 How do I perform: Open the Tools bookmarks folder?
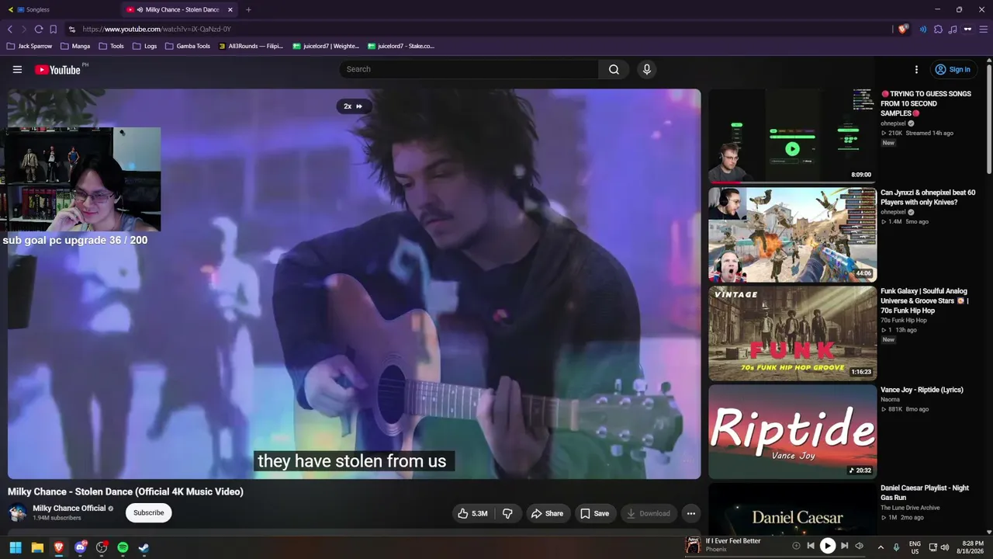111,46
